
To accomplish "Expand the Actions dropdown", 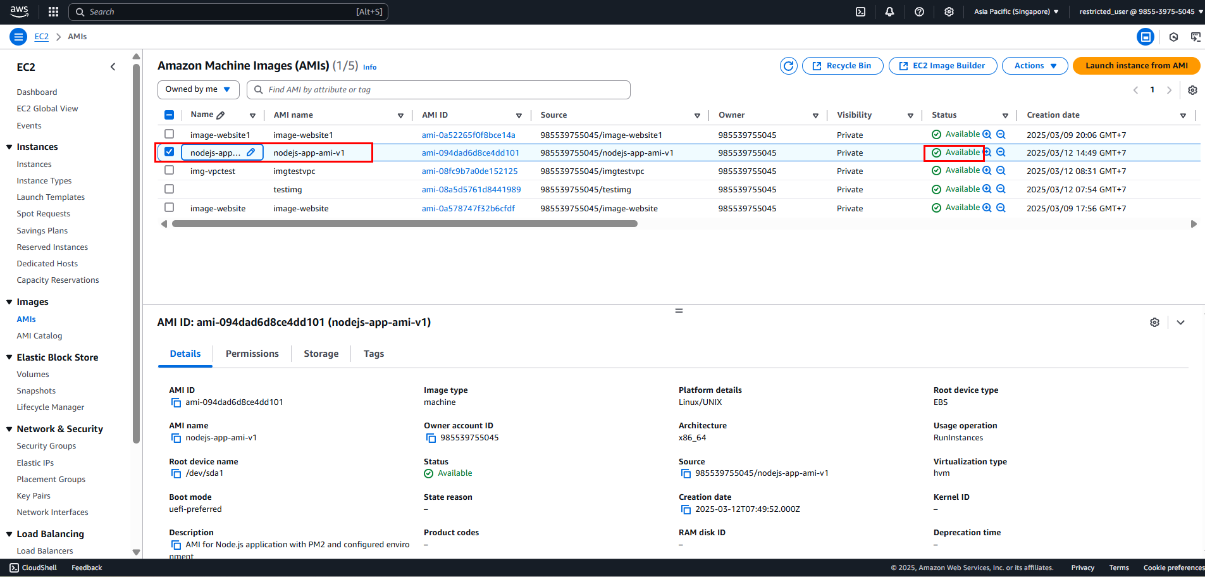I will click(x=1035, y=66).
